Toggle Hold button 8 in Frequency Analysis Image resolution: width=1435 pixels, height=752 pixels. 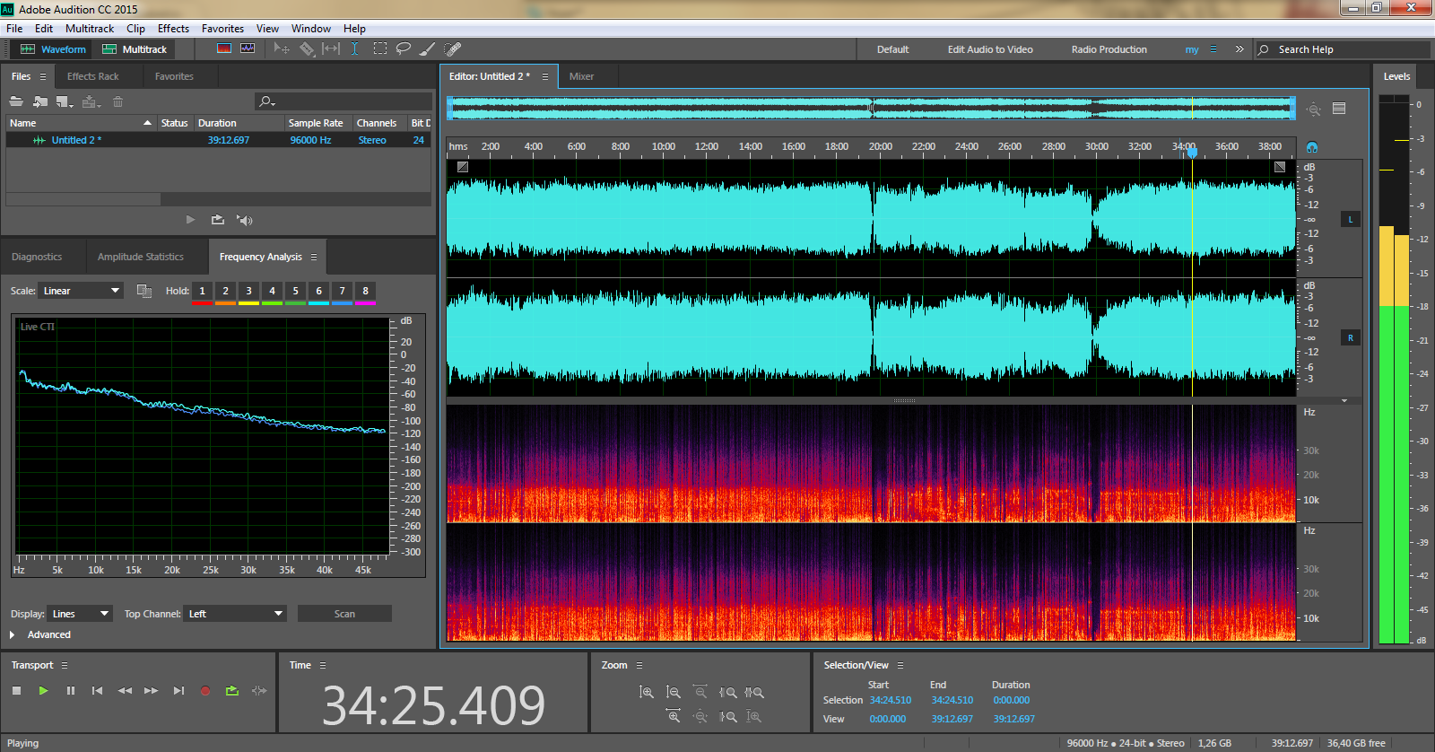[366, 291]
